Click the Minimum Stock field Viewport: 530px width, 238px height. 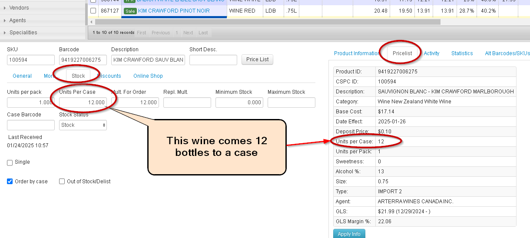[239, 102]
